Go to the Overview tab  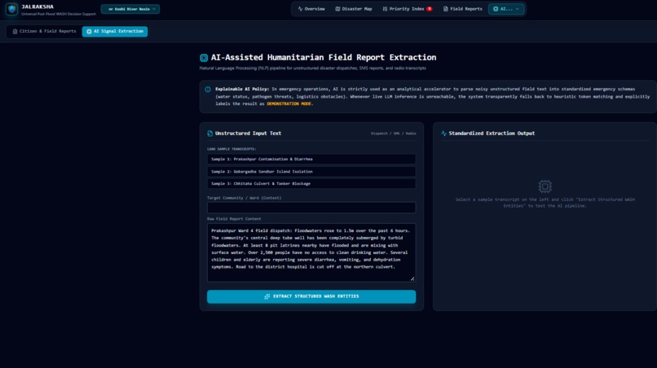point(311,9)
